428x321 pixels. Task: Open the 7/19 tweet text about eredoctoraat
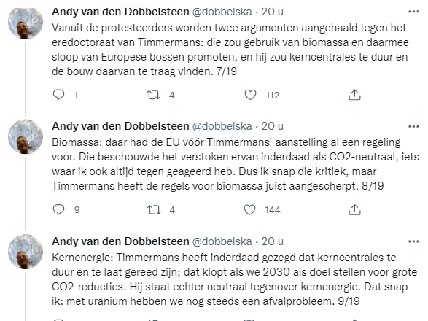coord(230,50)
